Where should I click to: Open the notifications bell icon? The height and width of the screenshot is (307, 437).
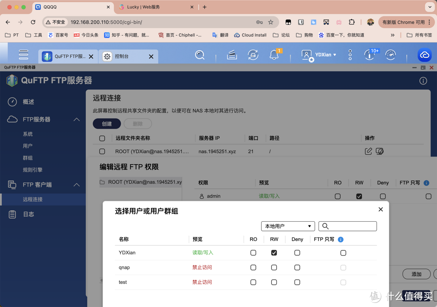[x=274, y=55]
